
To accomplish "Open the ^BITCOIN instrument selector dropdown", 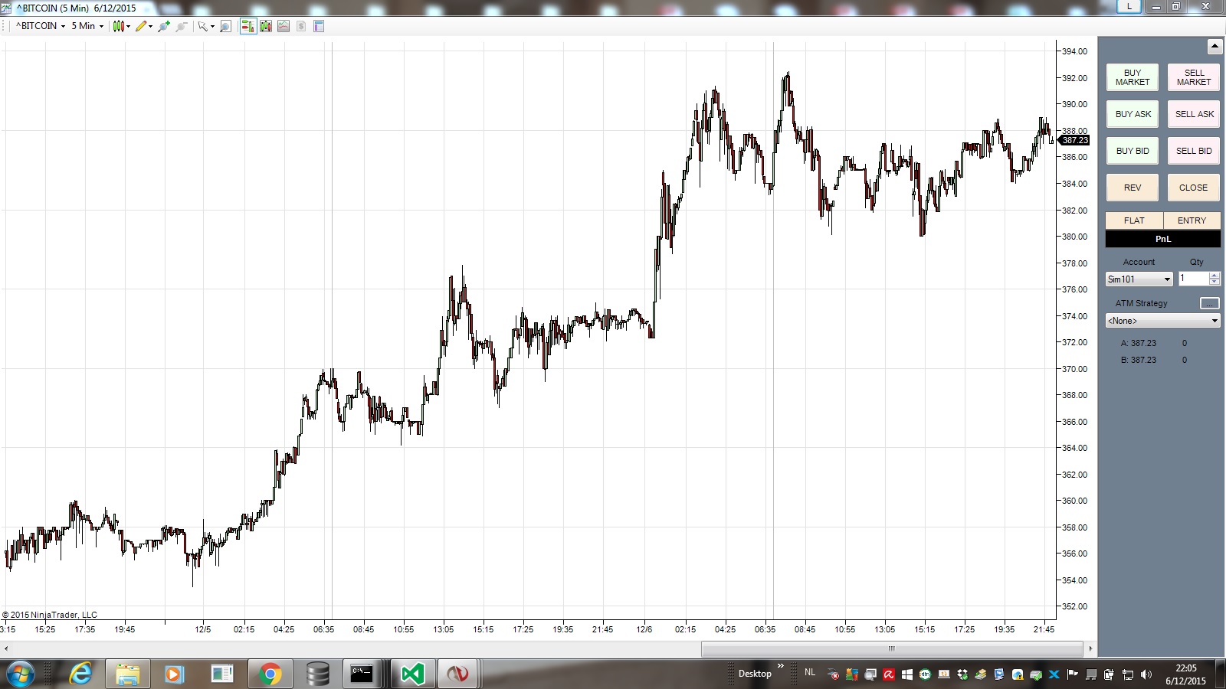I will (x=41, y=26).
